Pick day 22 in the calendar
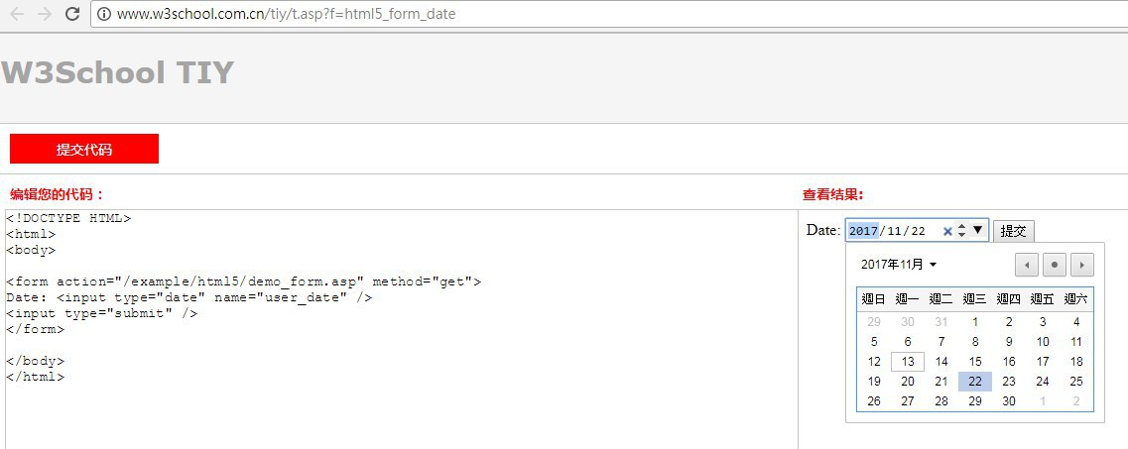The image size is (1128, 449). pos(975,382)
